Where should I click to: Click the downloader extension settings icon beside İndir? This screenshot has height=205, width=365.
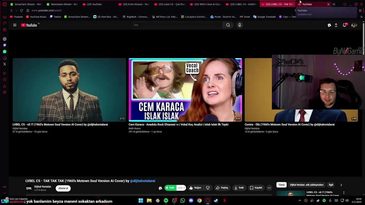(160, 188)
